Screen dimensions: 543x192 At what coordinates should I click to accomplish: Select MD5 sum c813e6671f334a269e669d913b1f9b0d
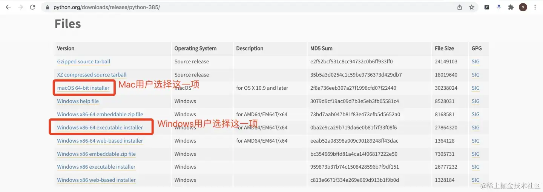tap(354, 180)
